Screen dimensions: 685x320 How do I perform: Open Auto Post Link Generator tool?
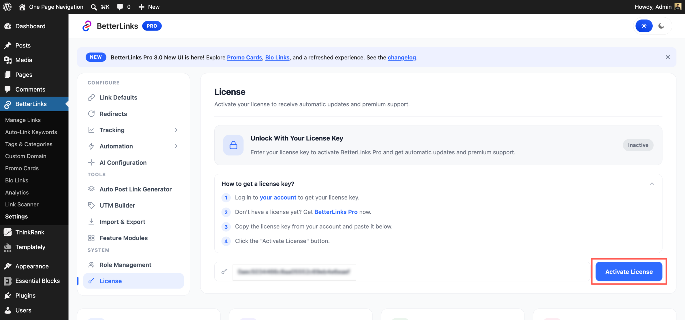coord(133,189)
